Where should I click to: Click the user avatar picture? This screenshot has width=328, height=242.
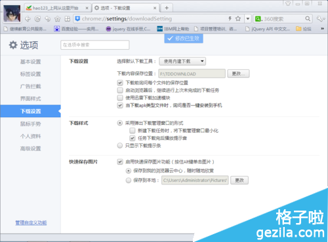coord(12,14)
